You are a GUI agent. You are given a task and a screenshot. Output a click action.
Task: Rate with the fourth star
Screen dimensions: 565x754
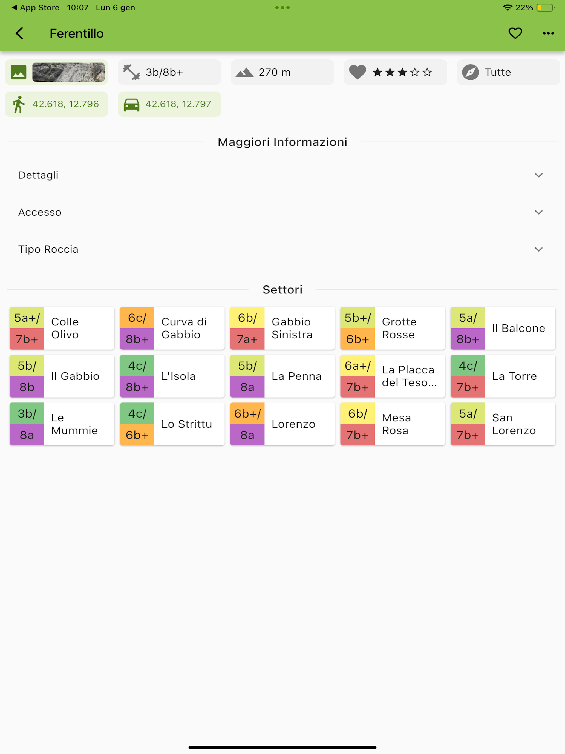point(414,72)
